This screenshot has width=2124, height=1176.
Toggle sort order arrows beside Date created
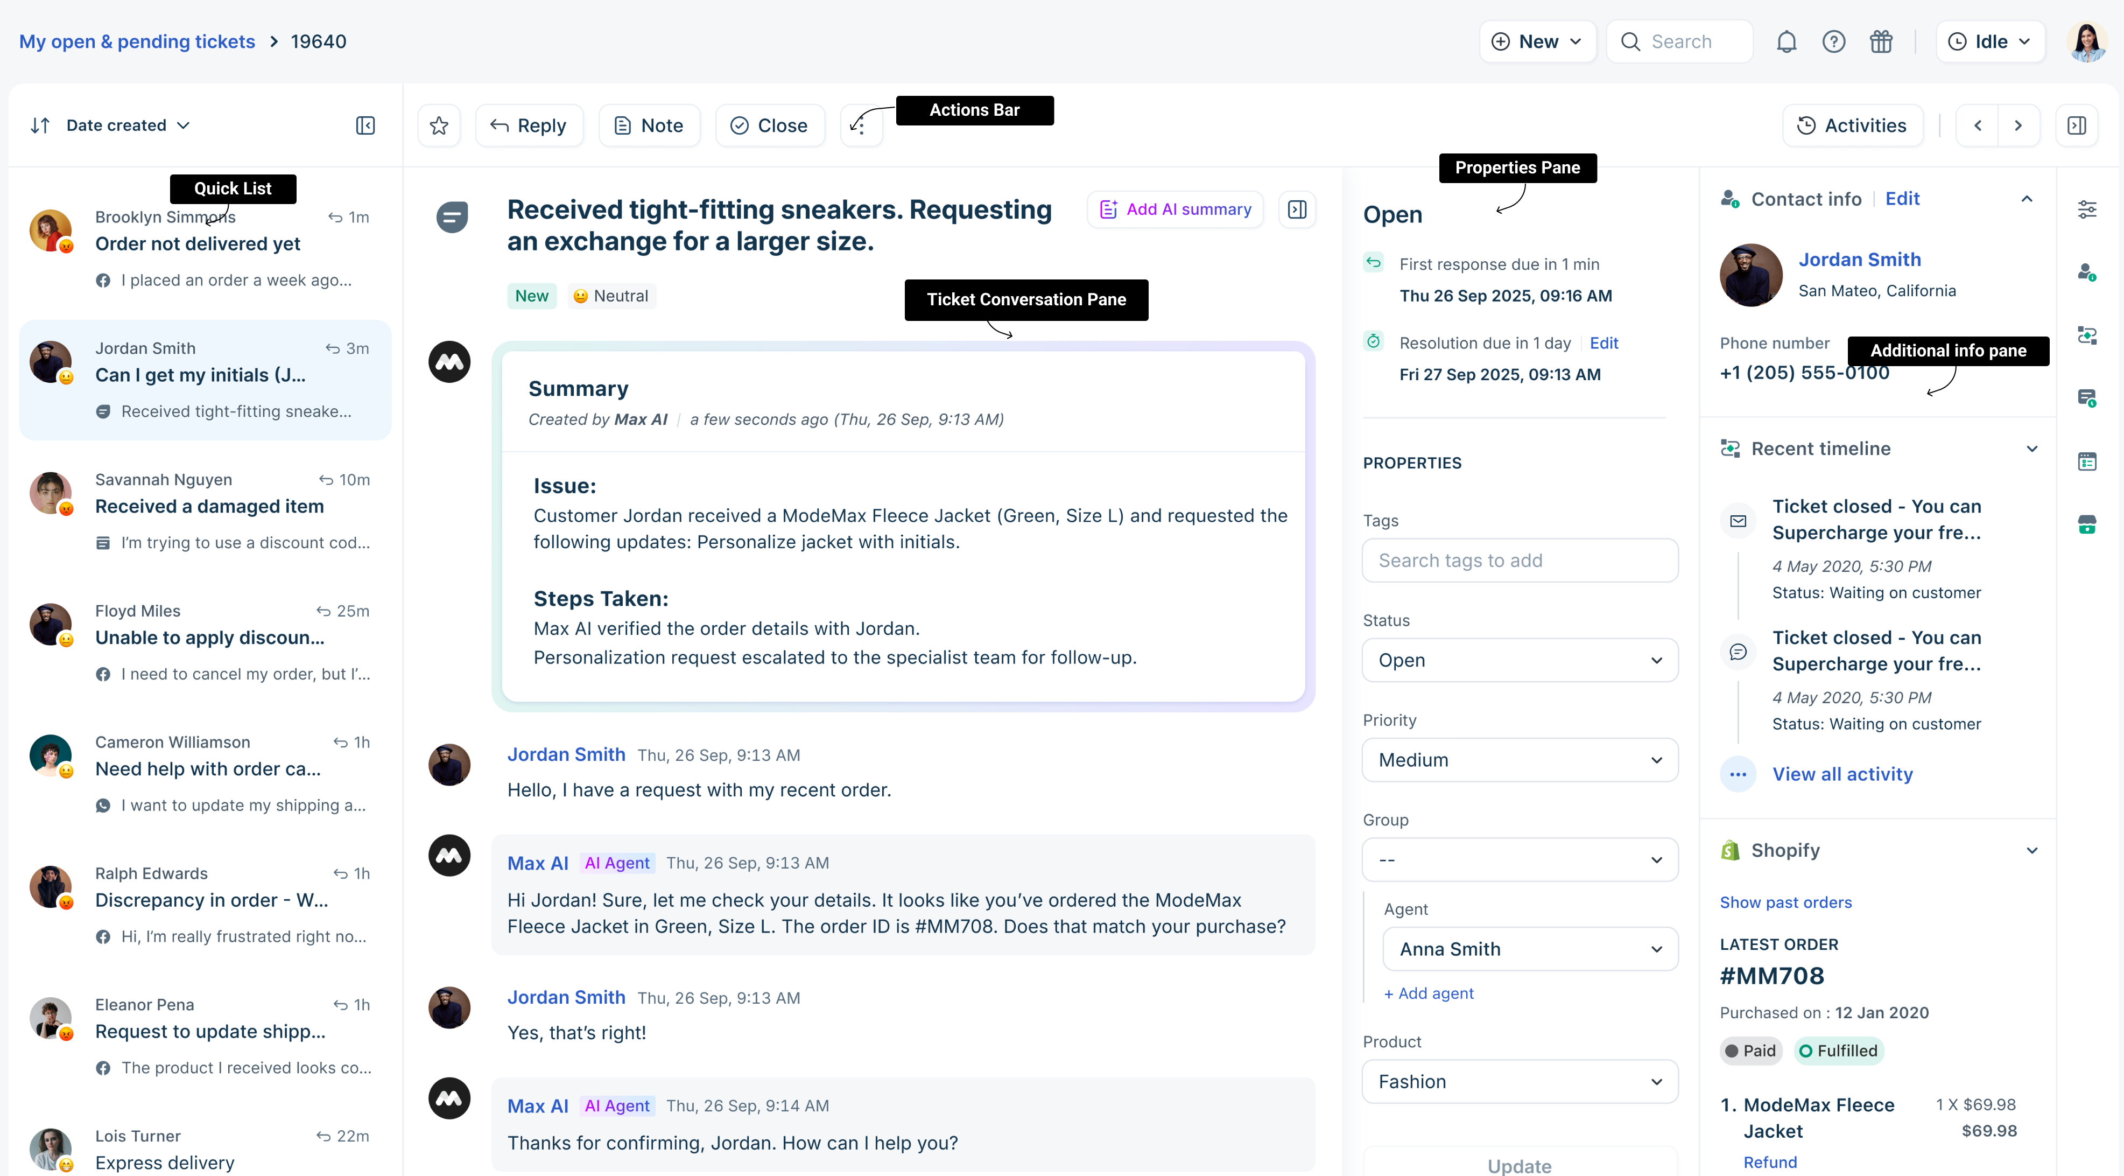click(x=40, y=125)
